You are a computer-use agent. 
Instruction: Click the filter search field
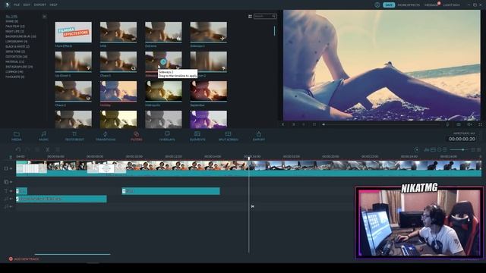coord(265,16)
